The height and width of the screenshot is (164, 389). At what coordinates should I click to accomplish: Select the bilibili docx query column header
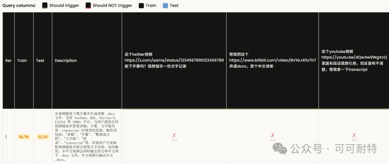click(x=272, y=60)
